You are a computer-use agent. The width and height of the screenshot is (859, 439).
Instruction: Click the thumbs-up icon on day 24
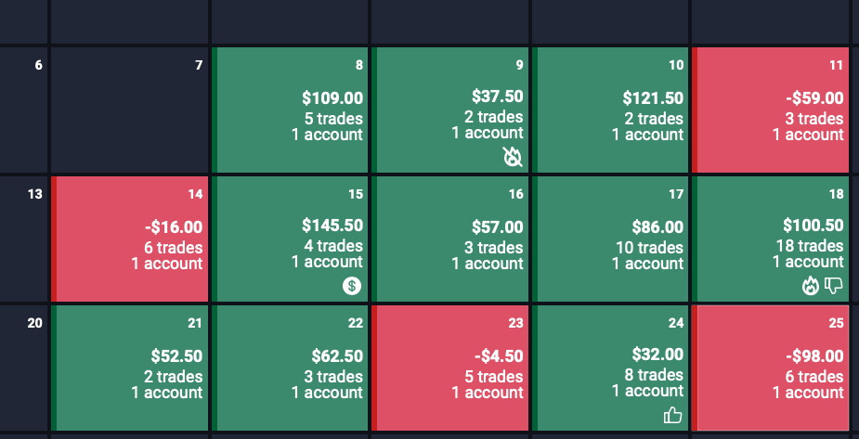pyautogui.click(x=673, y=415)
